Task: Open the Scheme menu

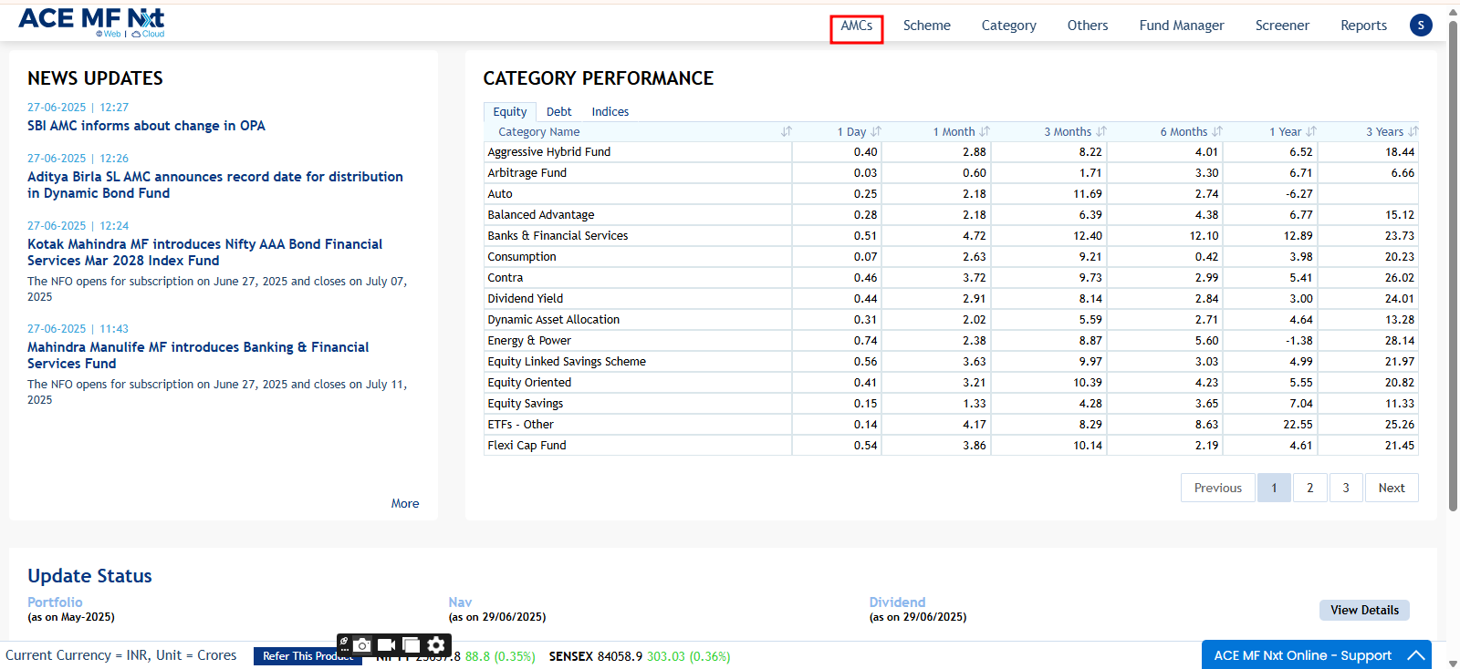Action: click(926, 26)
